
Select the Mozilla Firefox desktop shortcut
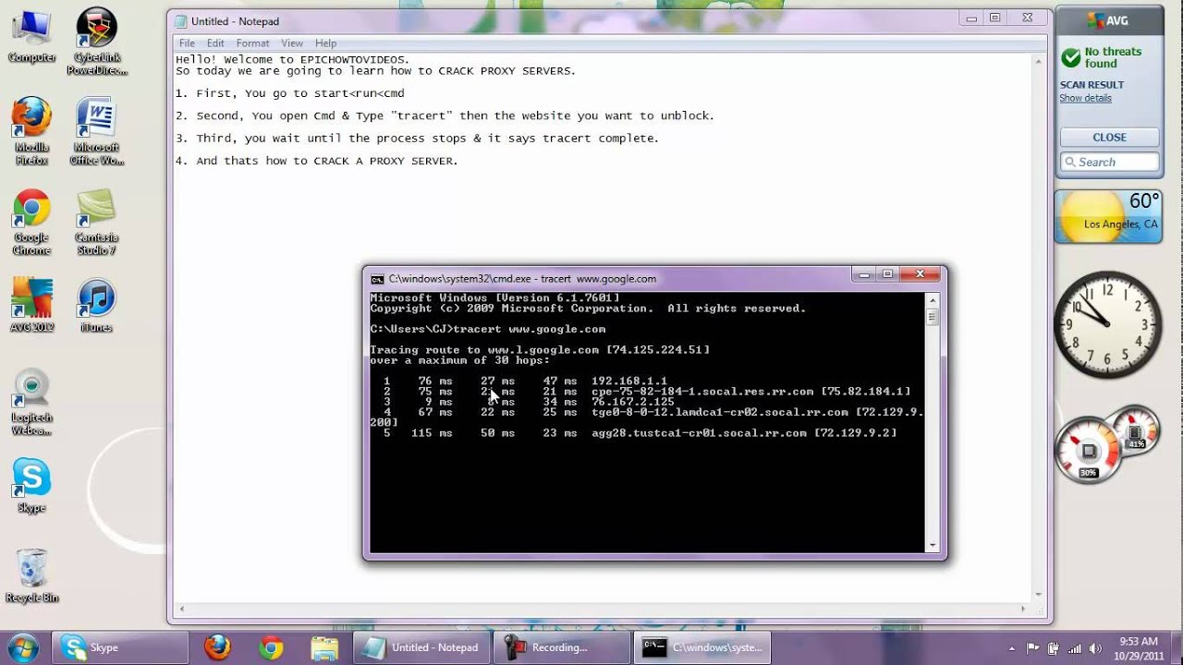click(x=31, y=131)
